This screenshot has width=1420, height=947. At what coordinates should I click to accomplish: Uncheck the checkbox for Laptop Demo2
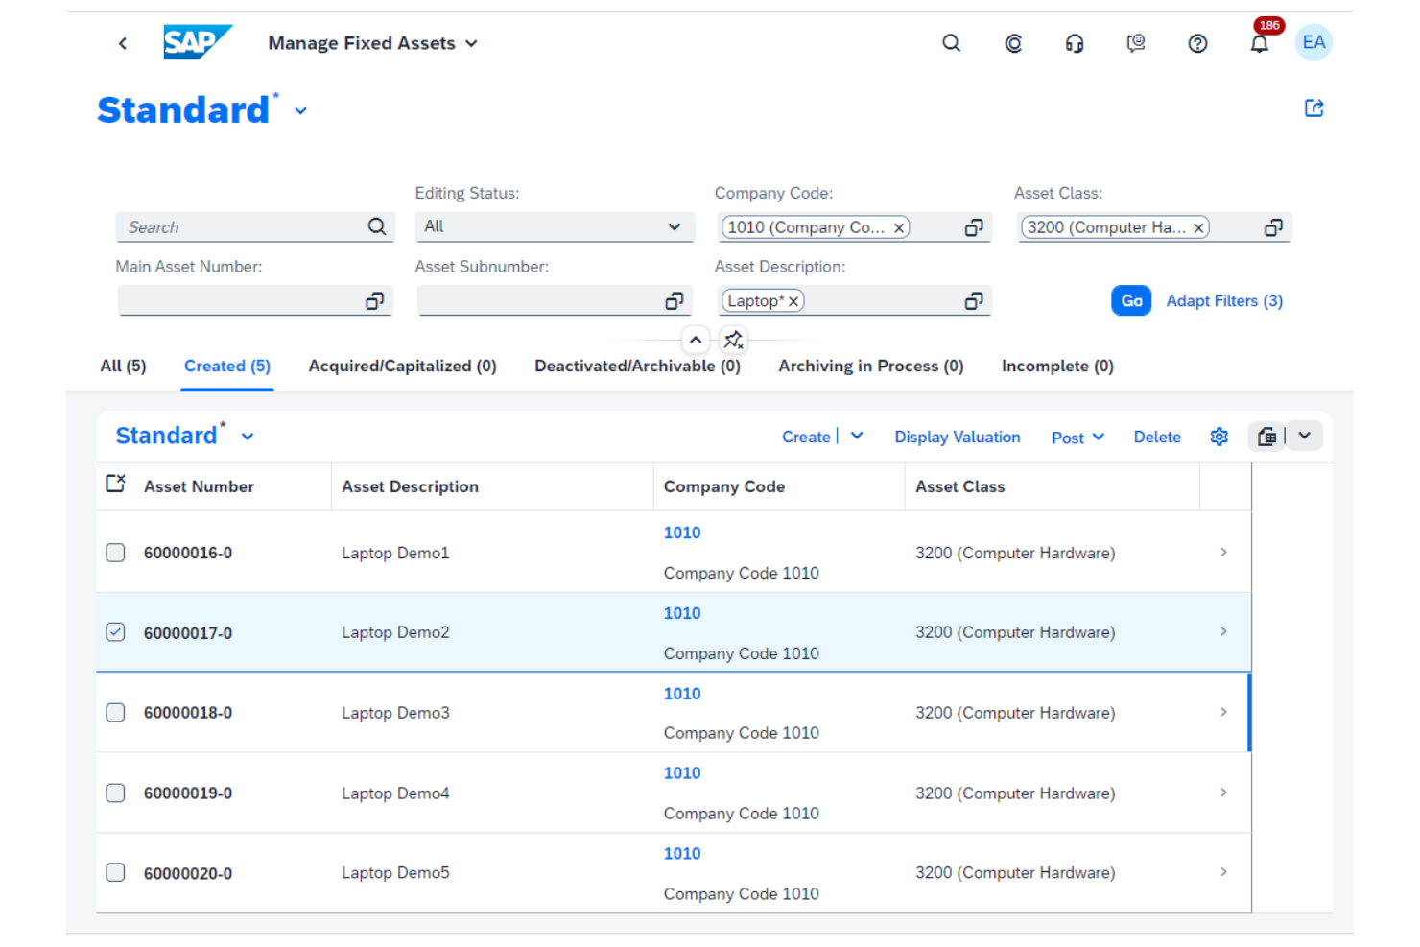[x=115, y=632]
